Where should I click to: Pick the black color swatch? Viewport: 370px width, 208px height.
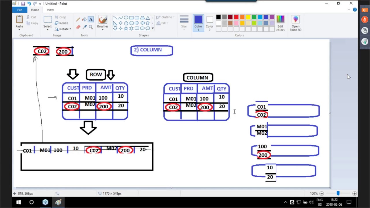pyautogui.click(x=218, y=17)
